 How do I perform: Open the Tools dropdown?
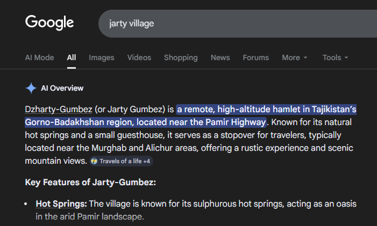[x=335, y=57]
